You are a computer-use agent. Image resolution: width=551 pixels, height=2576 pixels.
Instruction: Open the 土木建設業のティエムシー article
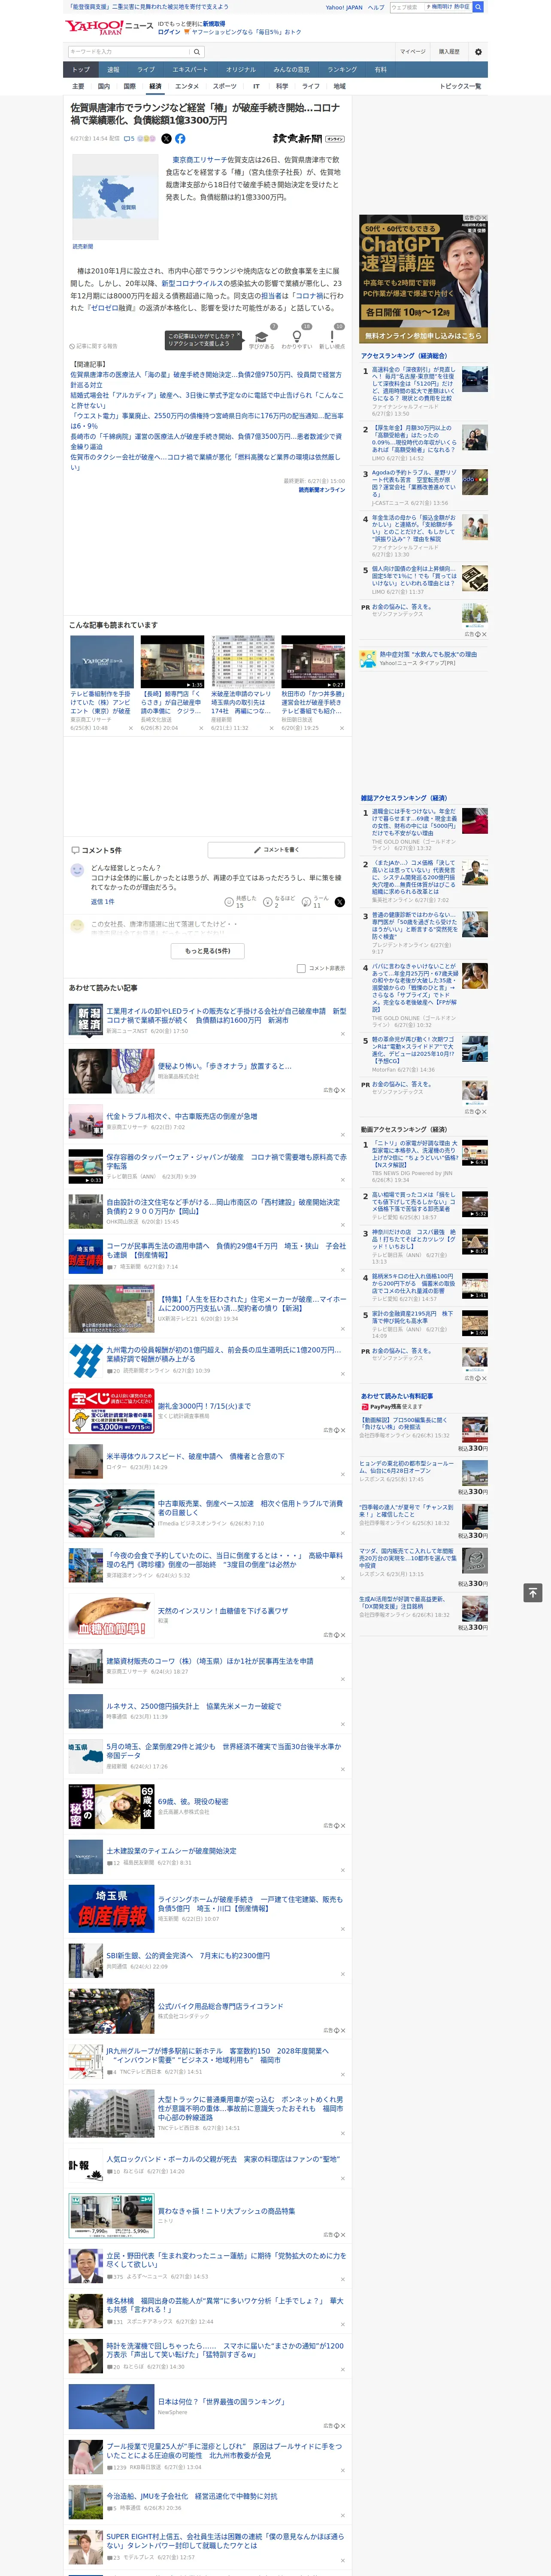click(172, 1851)
